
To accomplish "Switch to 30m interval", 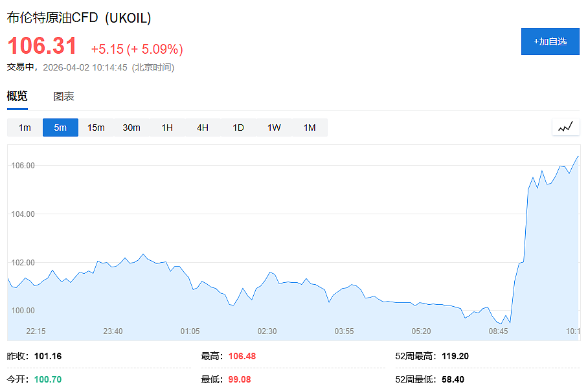I will tap(131, 128).
